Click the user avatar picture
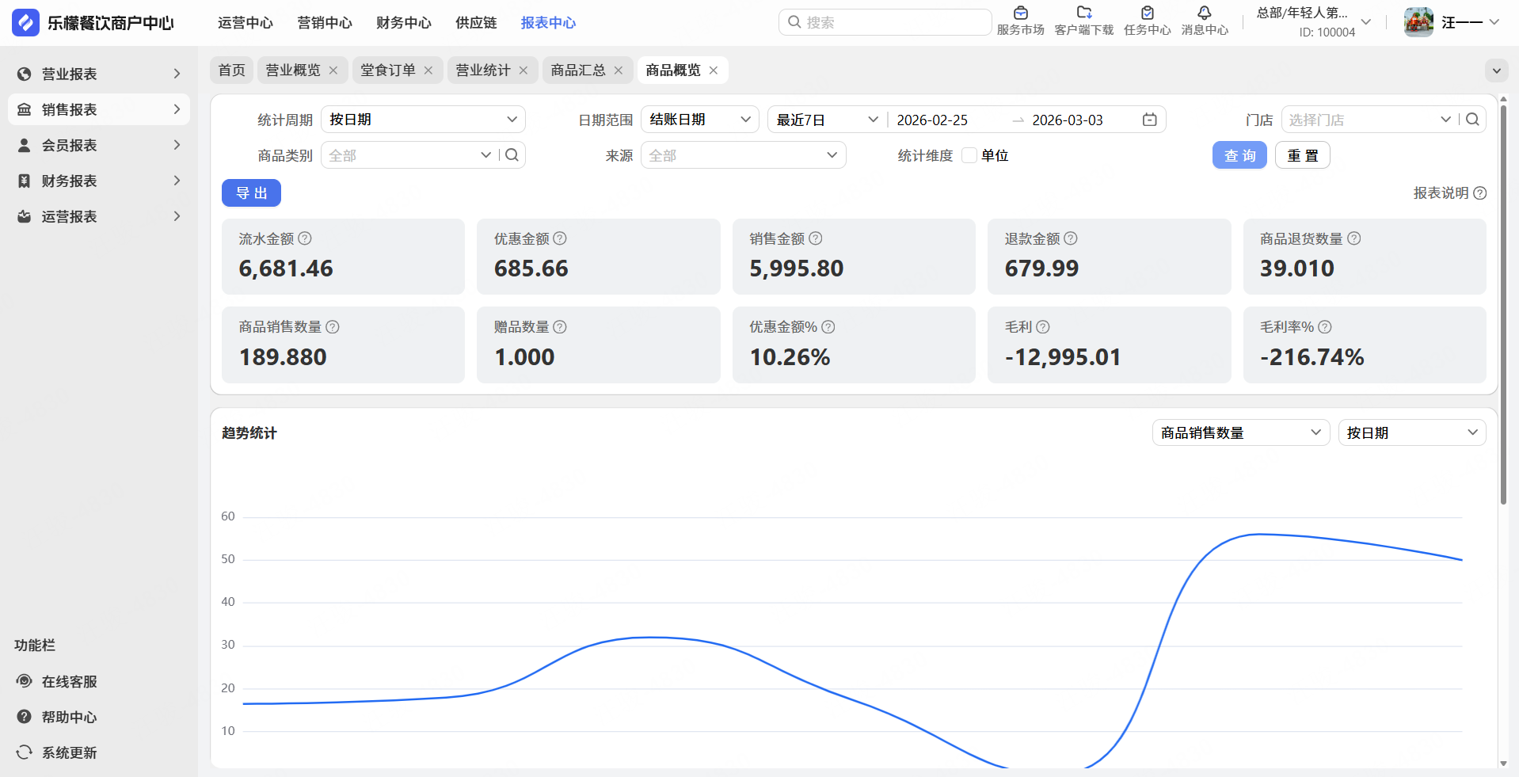Viewport: 1519px width, 777px height. [x=1418, y=22]
